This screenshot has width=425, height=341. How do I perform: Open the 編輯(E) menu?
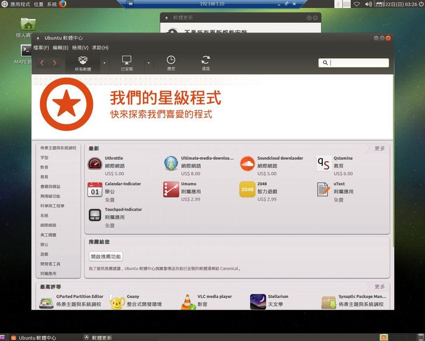[x=61, y=48]
